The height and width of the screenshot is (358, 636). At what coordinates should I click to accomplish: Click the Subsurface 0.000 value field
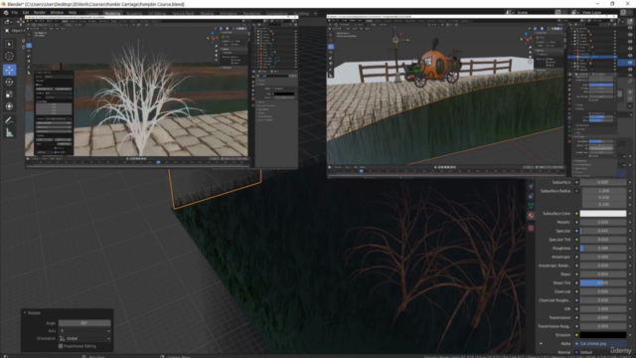point(603,182)
